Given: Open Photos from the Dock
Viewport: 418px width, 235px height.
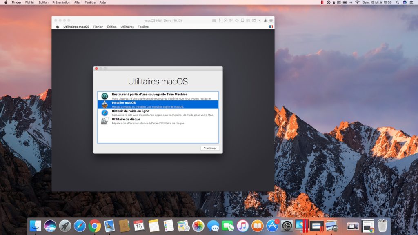Looking at the screenshot, I should [198, 226].
